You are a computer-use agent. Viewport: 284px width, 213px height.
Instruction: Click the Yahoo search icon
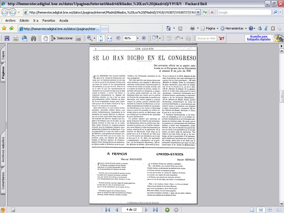click(222, 38)
